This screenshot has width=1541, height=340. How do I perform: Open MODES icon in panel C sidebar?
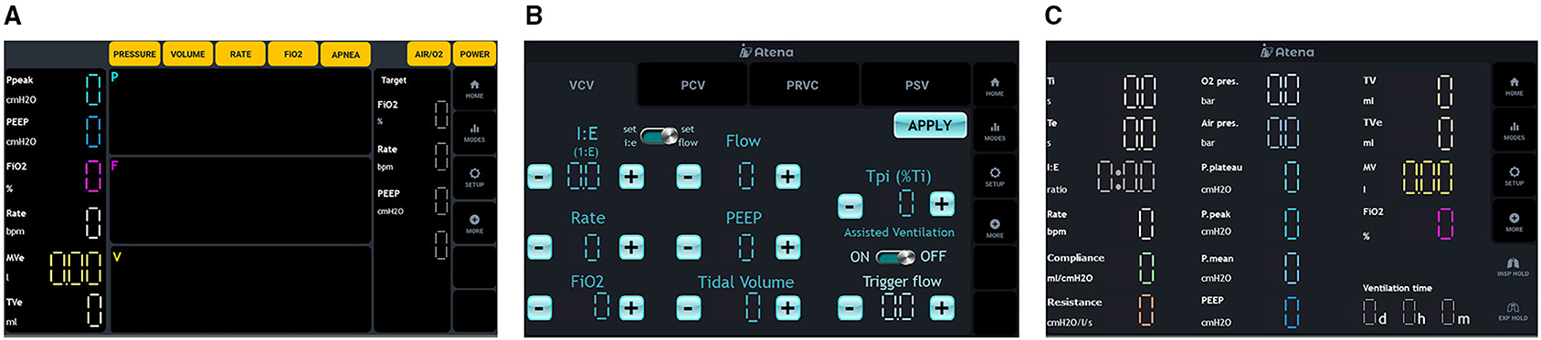(1514, 131)
